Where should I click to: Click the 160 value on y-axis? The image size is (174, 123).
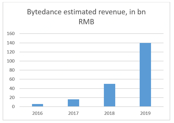11,34
